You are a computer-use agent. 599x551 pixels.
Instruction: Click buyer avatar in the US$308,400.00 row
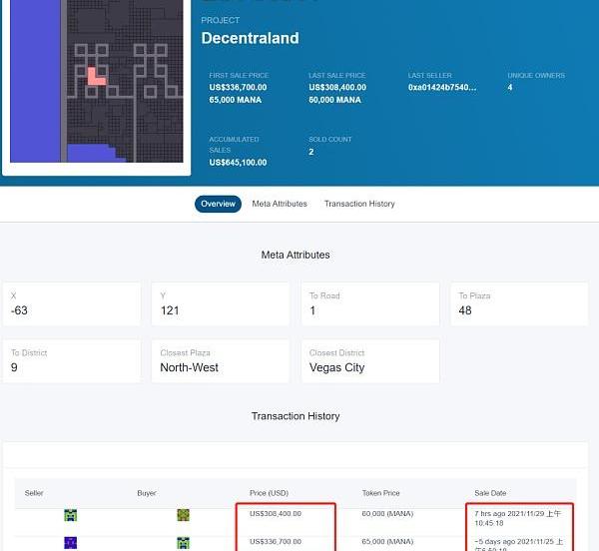(x=184, y=515)
